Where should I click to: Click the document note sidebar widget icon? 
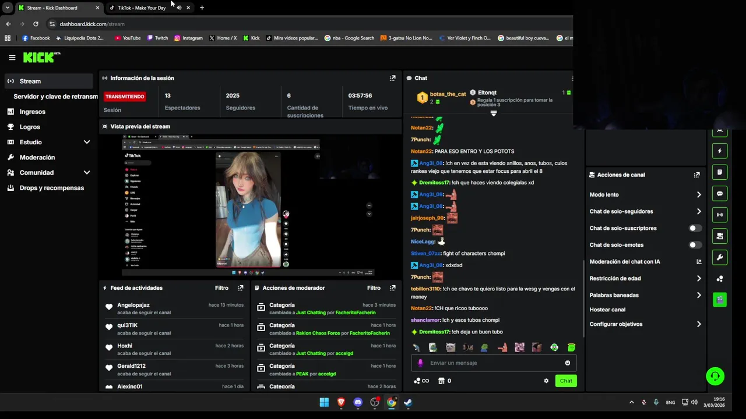pos(720,172)
